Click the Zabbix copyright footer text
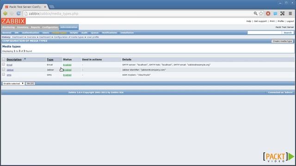This screenshot has width=296, height=166. (x=96, y=92)
